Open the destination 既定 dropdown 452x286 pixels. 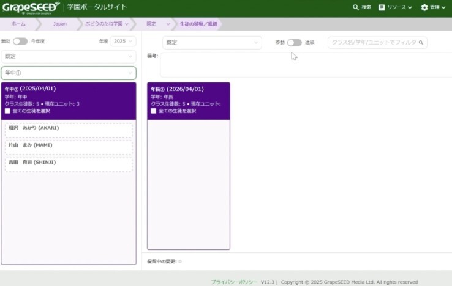click(x=212, y=43)
